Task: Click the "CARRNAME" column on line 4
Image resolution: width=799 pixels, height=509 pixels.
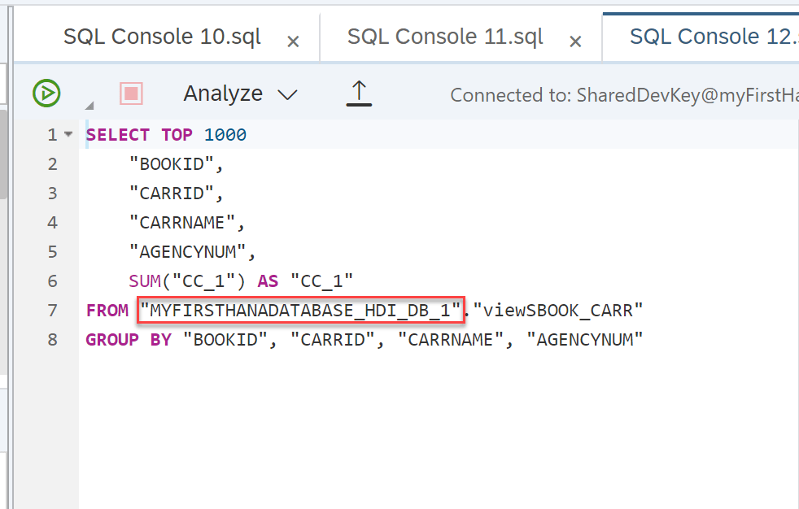Action: [186, 222]
